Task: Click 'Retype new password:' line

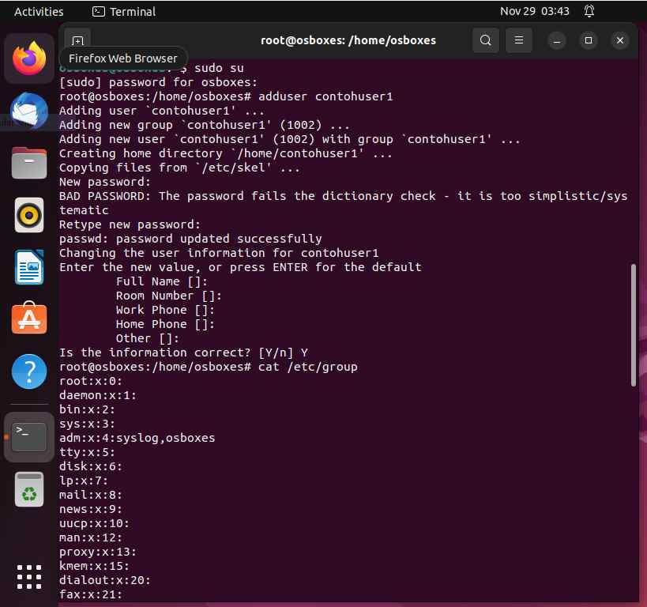Action: coord(130,224)
